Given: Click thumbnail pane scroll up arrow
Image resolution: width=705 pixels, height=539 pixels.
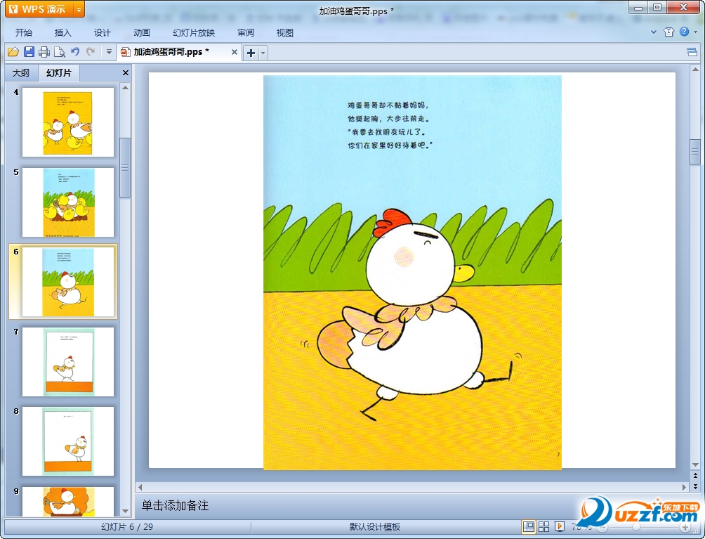Looking at the screenshot, I should coord(126,87).
